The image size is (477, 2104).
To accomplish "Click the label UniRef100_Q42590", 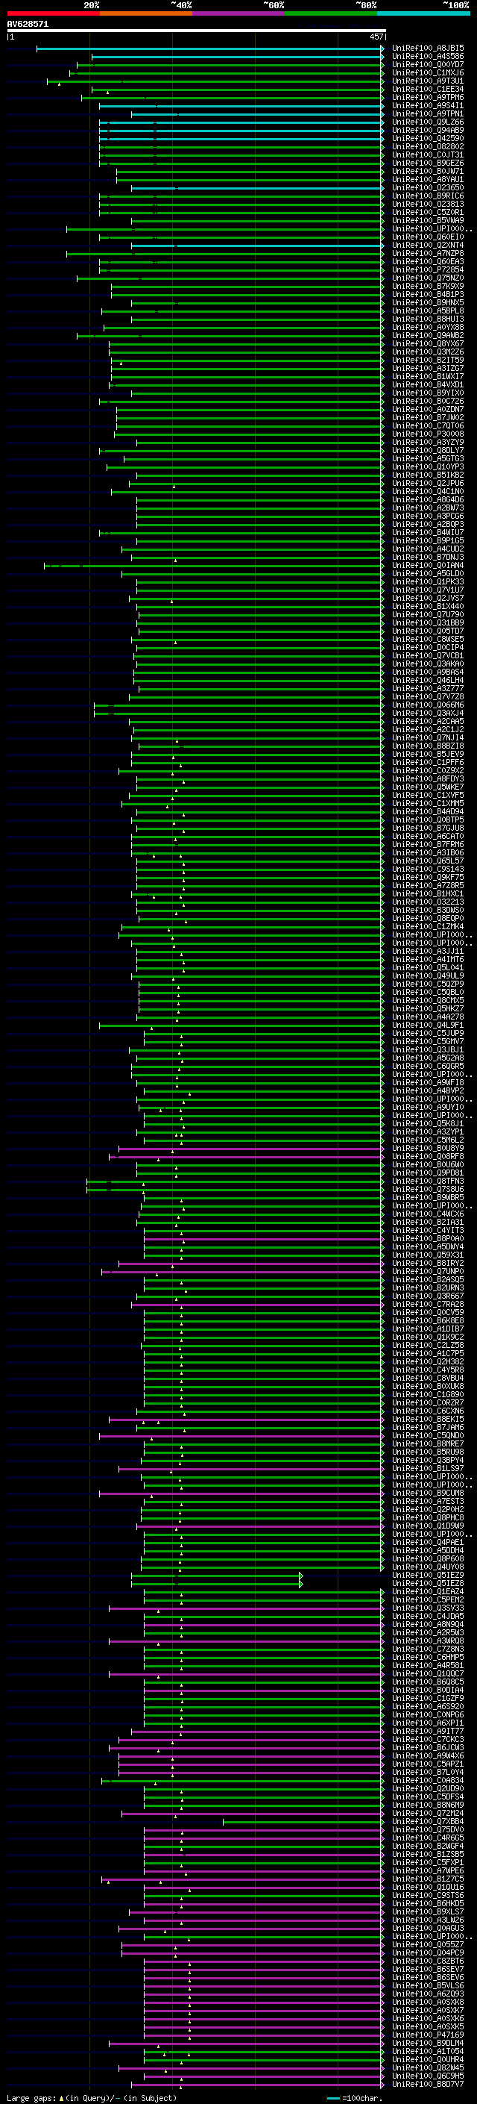I will click(x=427, y=139).
